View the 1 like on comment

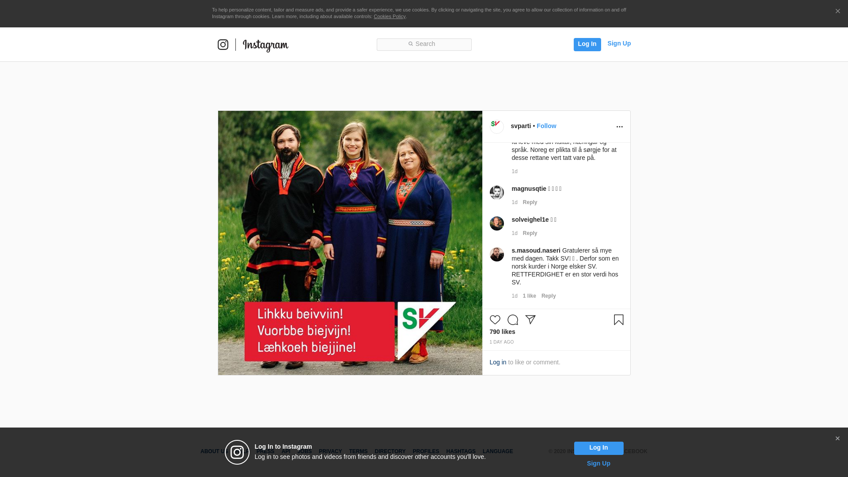coord(529,296)
